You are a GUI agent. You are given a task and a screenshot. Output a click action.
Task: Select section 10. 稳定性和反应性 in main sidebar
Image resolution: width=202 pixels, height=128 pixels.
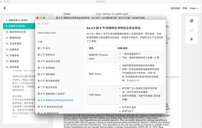click(19, 32)
